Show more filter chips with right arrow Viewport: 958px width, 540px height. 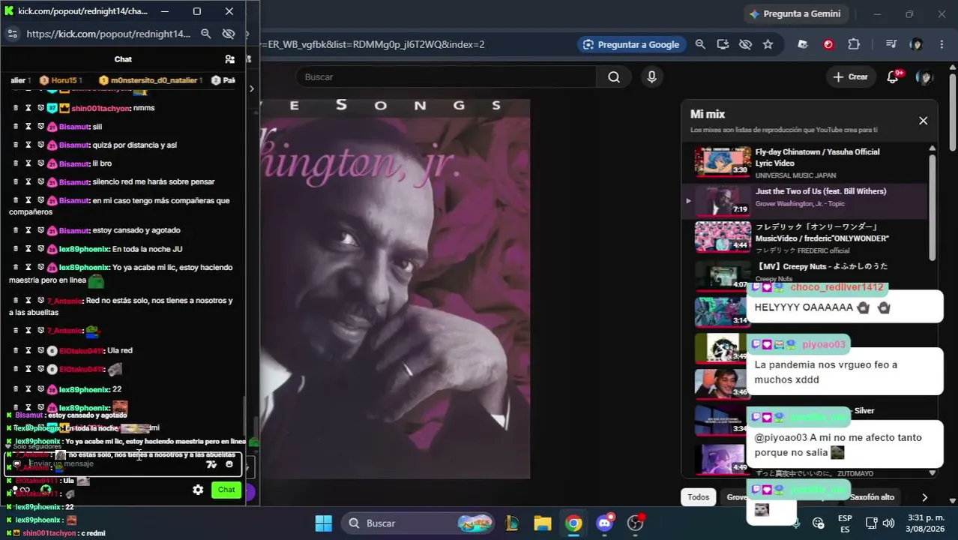click(924, 497)
